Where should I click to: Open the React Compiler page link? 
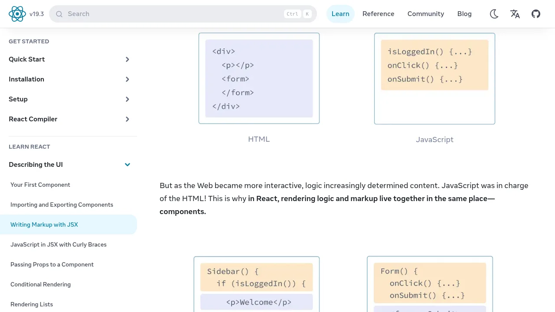[x=33, y=119]
